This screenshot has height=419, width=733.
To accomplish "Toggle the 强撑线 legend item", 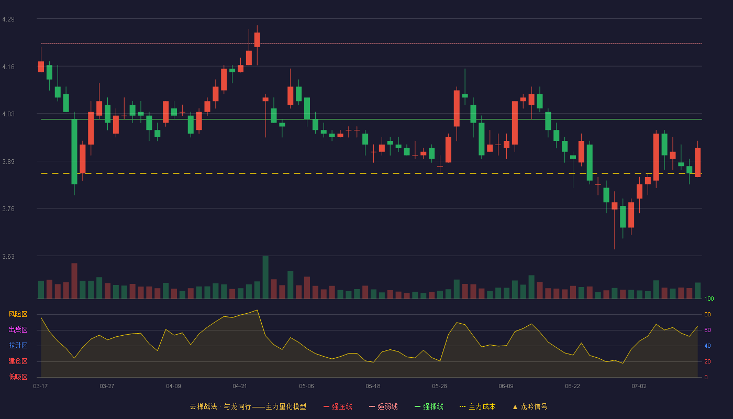I will [x=429, y=406].
